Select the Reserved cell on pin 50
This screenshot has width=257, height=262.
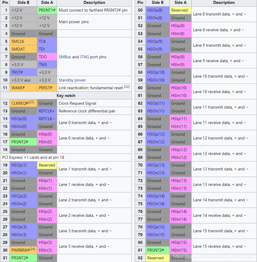(x=181, y=10)
